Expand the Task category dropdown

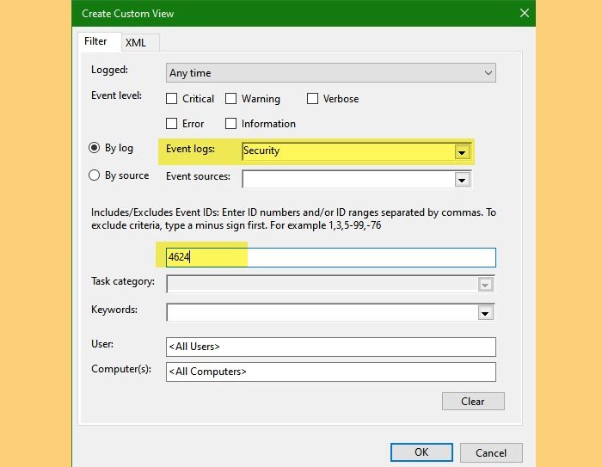tap(486, 285)
